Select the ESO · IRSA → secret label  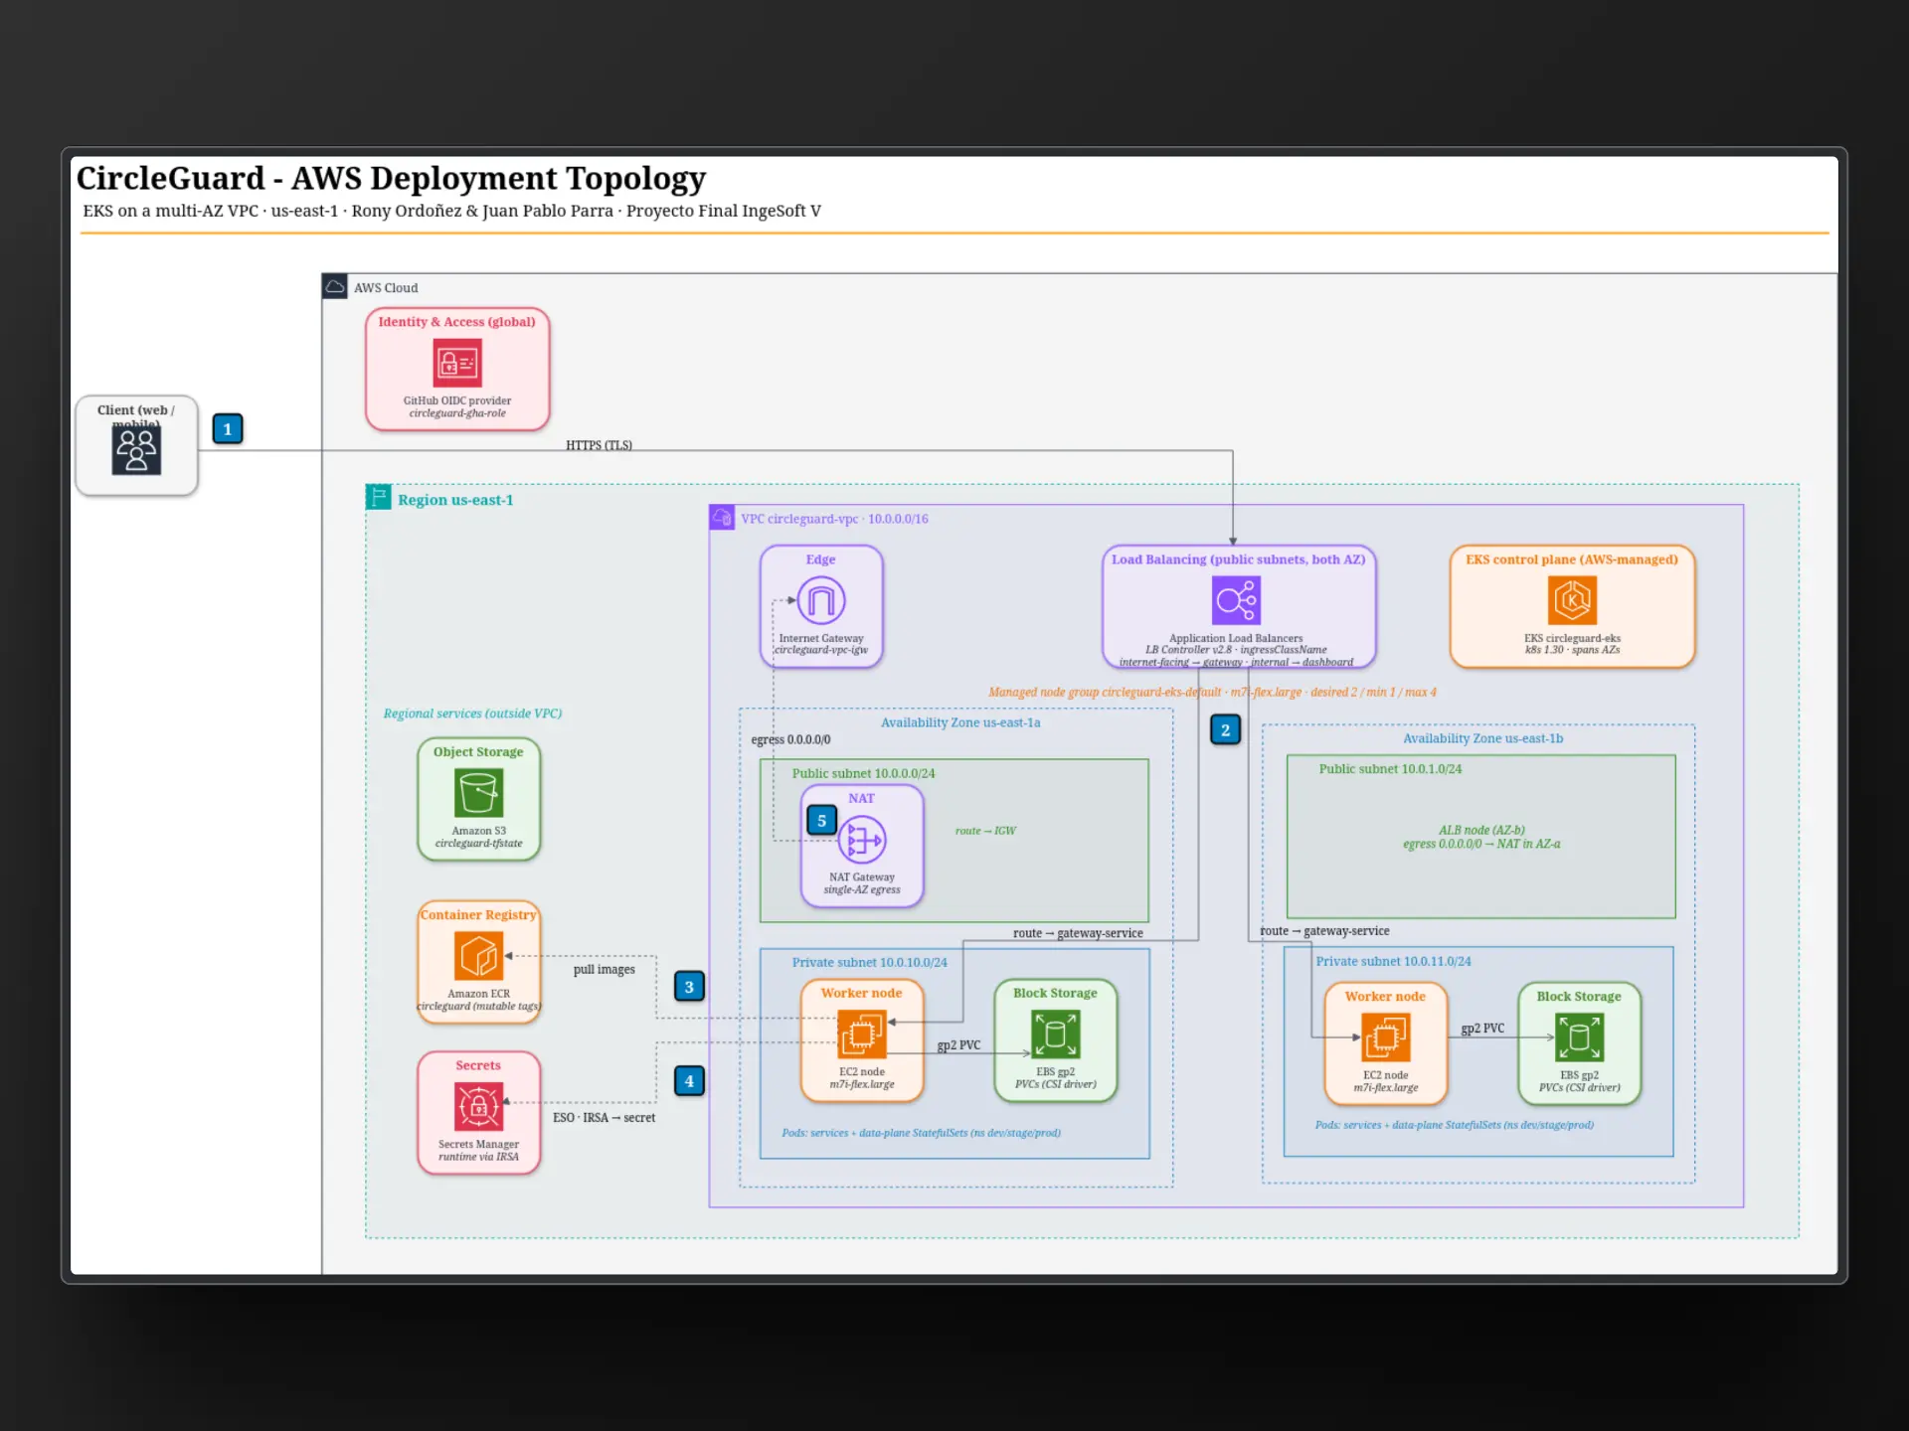click(604, 1118)
